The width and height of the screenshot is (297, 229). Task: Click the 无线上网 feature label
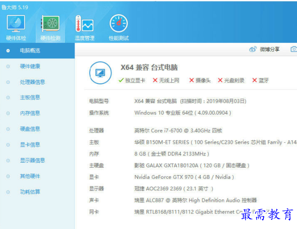169,80
